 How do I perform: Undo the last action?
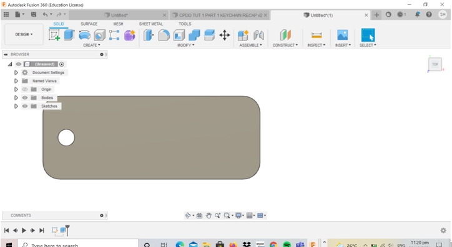[x=45, y=14]
